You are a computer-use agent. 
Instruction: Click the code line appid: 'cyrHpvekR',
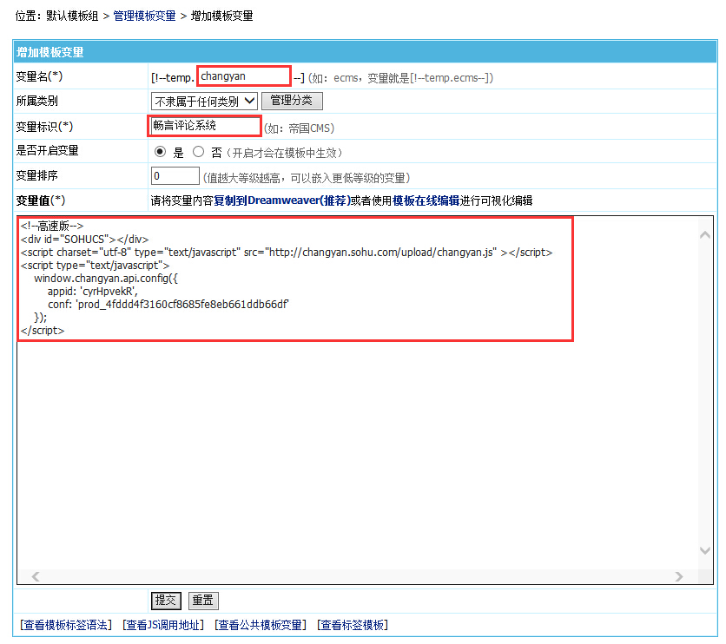pos(93,292)
